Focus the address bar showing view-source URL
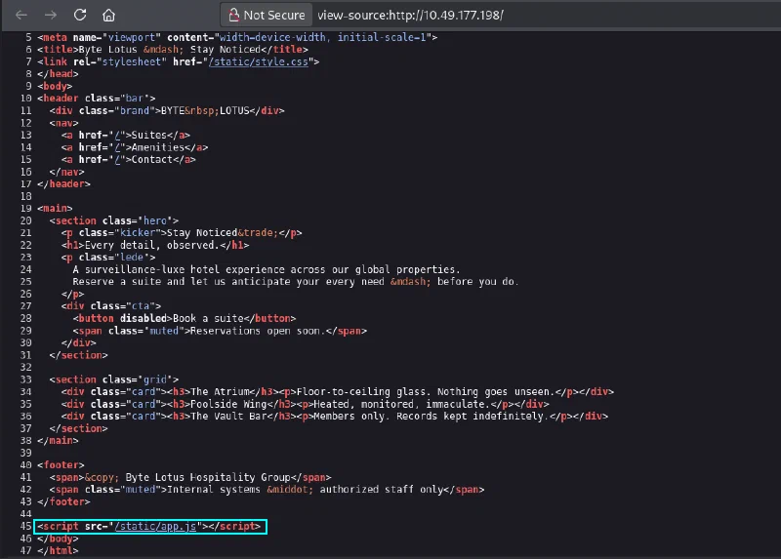The image size is (781, 559). (x=410, y=15)
